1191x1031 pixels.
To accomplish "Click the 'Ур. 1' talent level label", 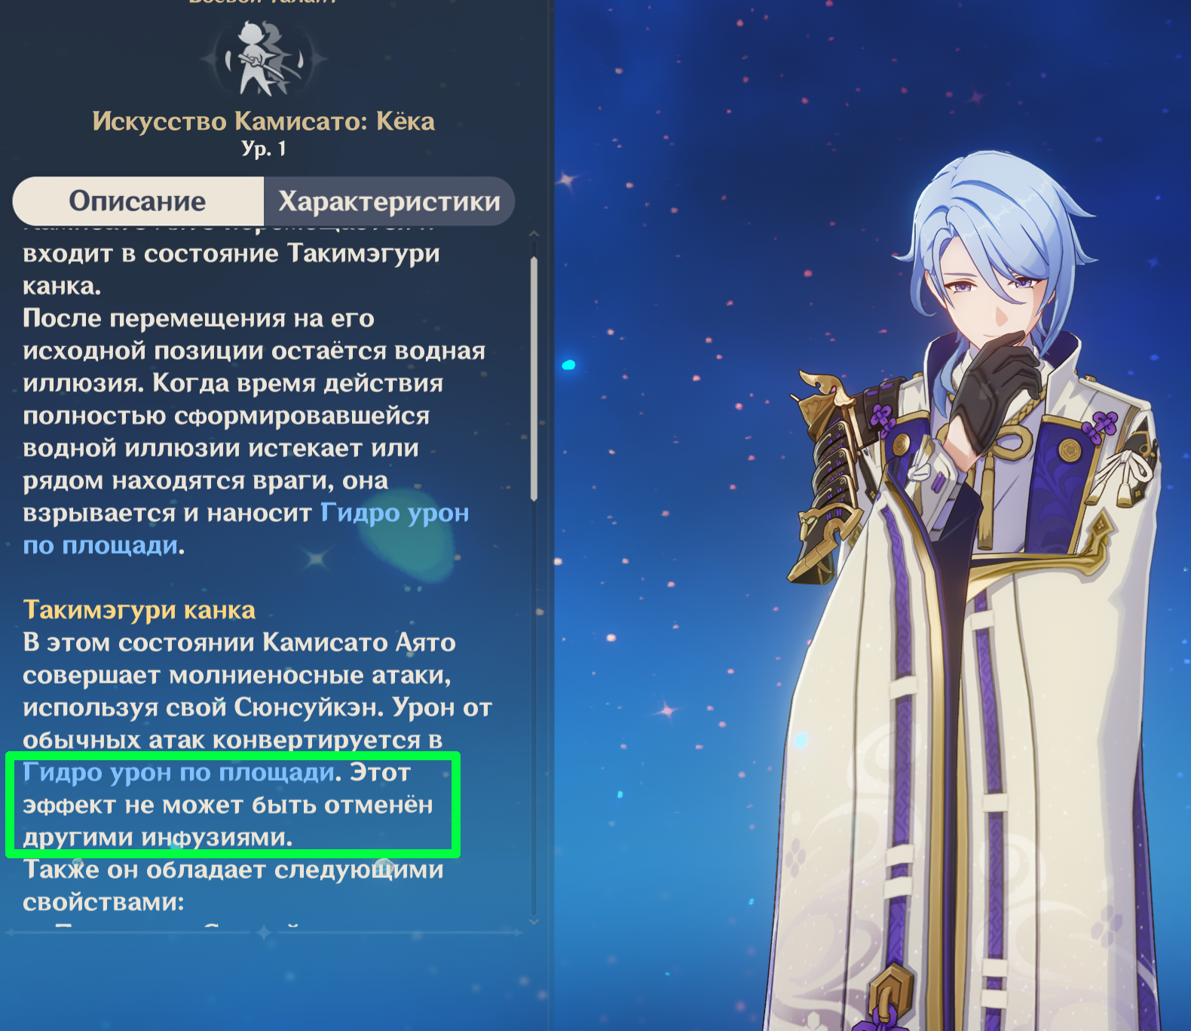I will point(264,148).
